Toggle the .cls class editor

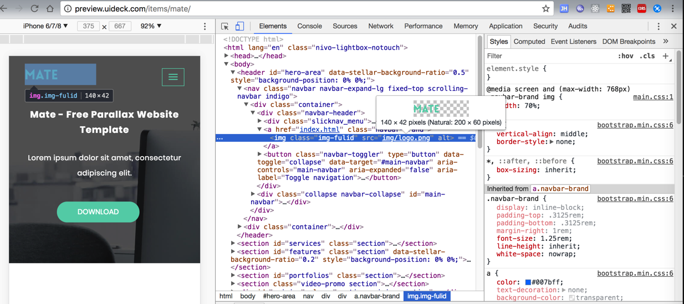pos(647,56)
